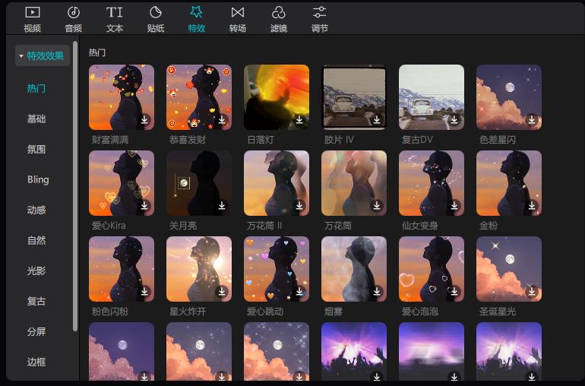Download the 恭喜发财 effect
Viewport: 585px width, 386px height.
222,120
